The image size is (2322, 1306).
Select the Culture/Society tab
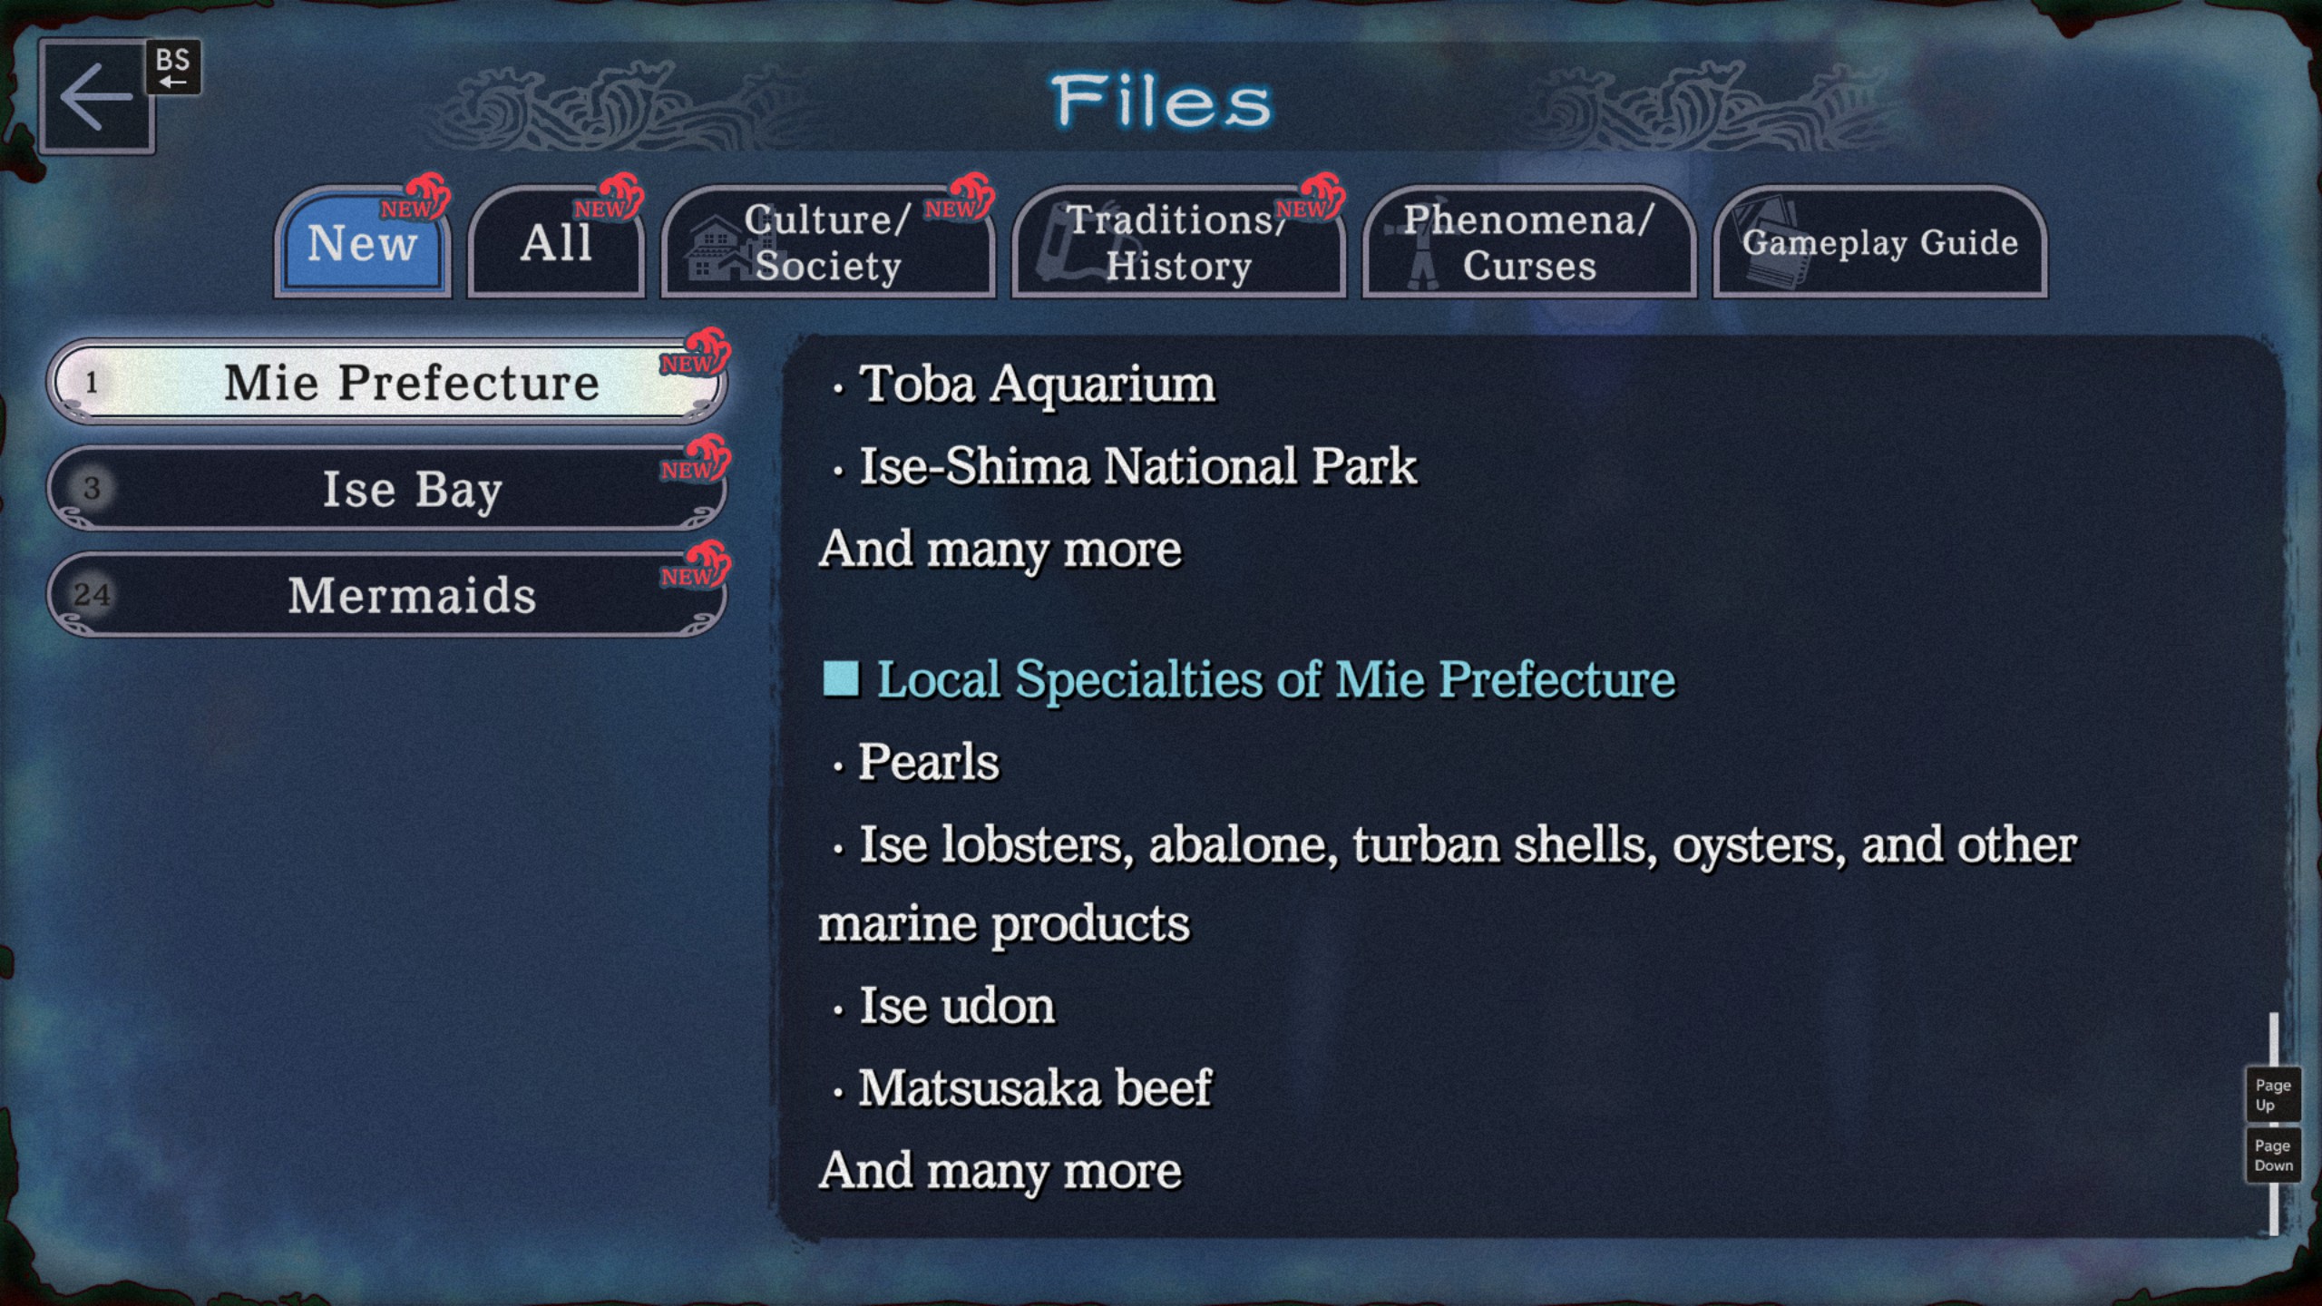tap(827, 243)
